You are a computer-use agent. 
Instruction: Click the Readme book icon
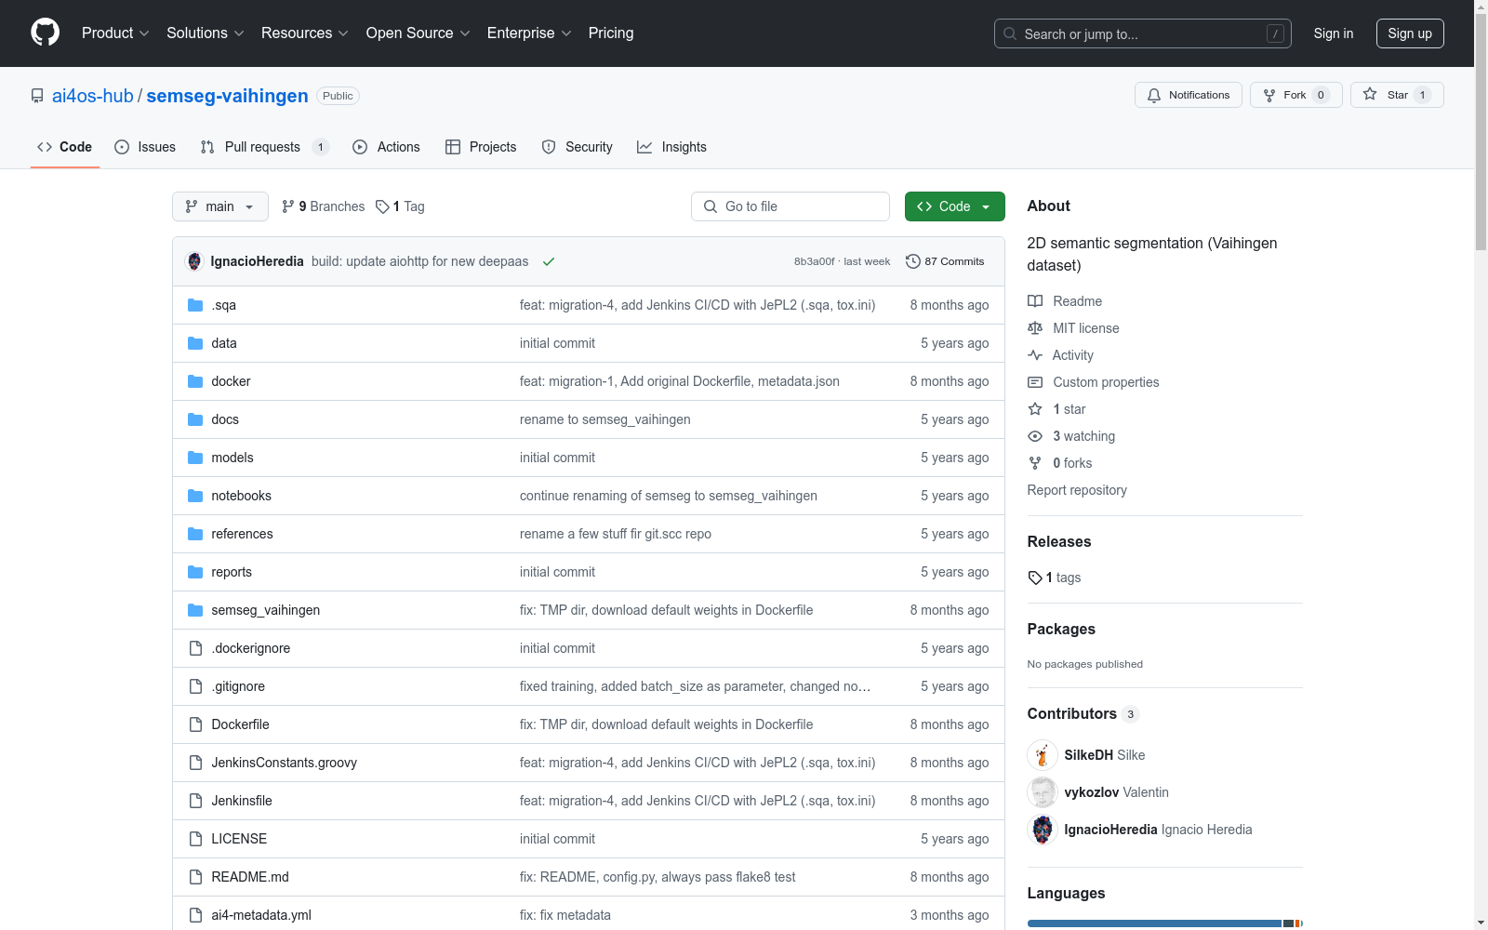(1035, 301)
